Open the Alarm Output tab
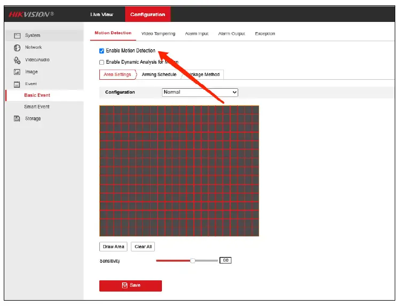The height and width of the screenshot is (306, 399). [x=232, y=34]
